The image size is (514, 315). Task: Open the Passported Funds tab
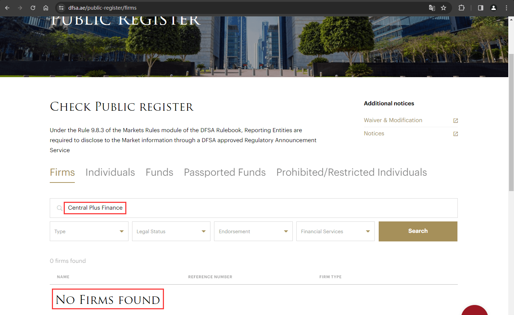225,172
